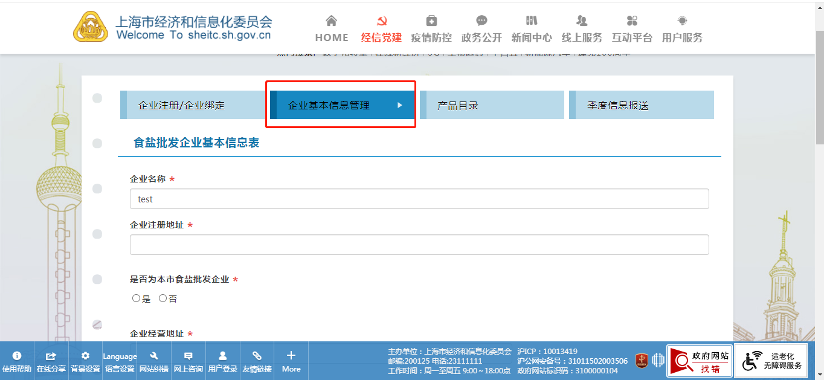This screenshot has width=824, height=380.
Task: Click the 政府网站找错 button
Action: click(698, 361)
